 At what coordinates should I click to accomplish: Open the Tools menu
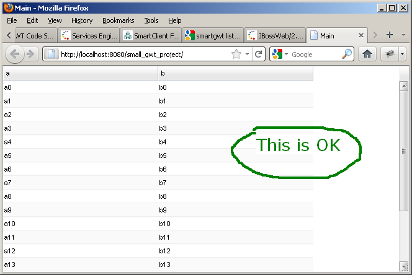(151, 20)
